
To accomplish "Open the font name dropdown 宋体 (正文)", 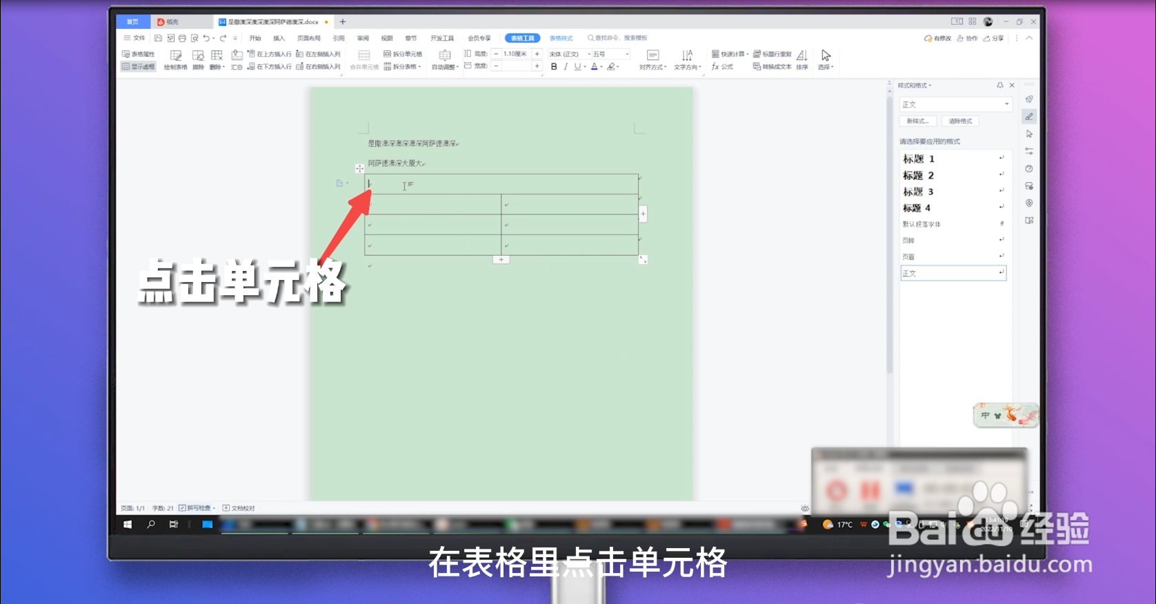I will (570, 54).
